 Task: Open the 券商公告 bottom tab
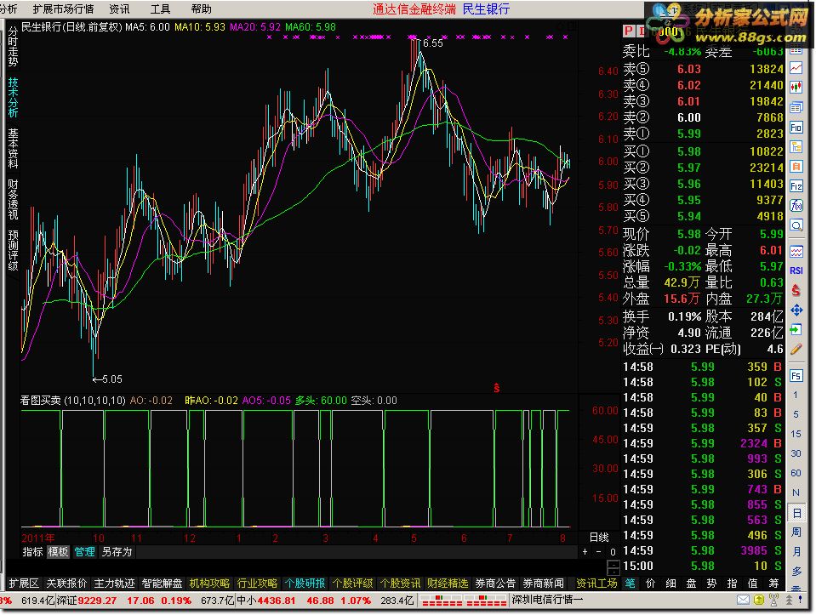tap(495, 584)
